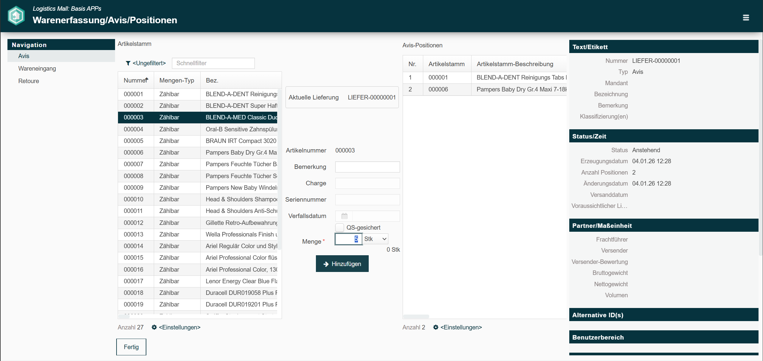Viewport: 763px width, 361px height.
Task: Click gear icon under Avis-Positionen table
Action: click(436, 327)
